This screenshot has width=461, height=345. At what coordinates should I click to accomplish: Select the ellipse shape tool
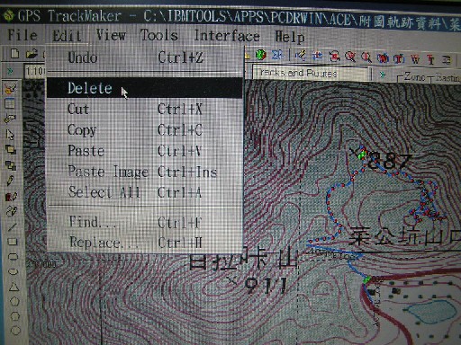pos(14,271)
